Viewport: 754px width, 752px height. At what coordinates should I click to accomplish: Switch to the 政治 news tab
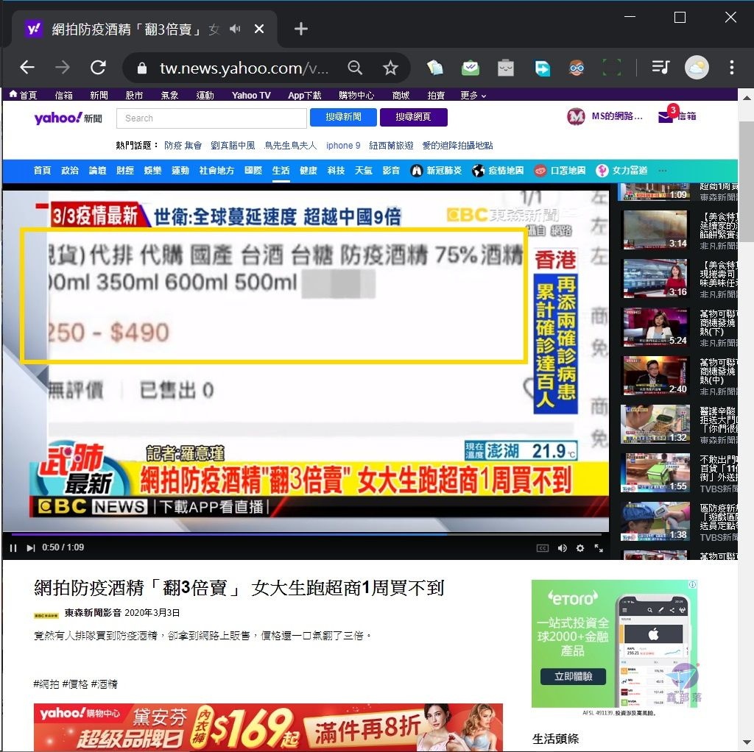point(70,171)
